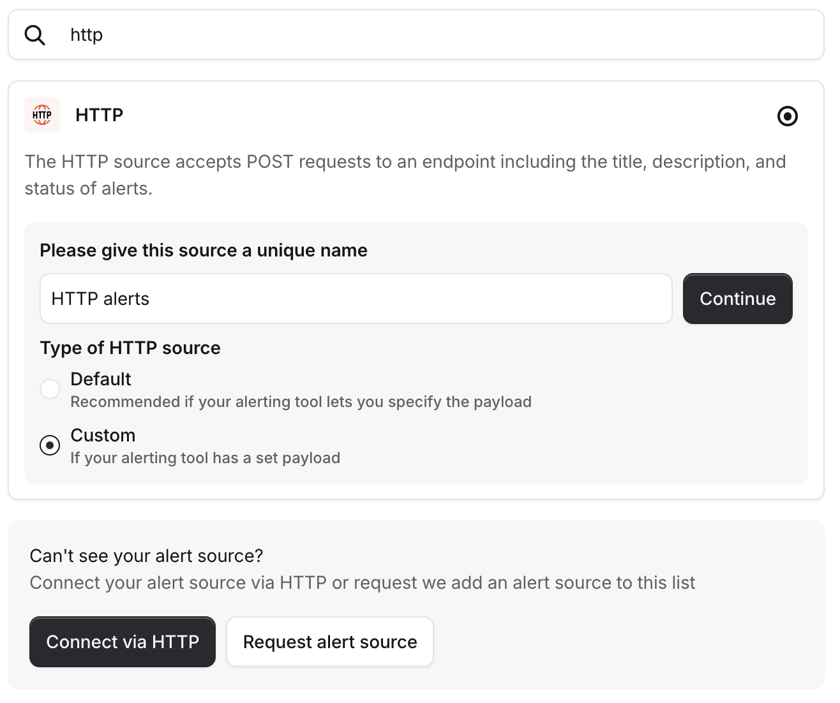Click the "If your alerting tool has a set payload" text

tap(205, 458)
